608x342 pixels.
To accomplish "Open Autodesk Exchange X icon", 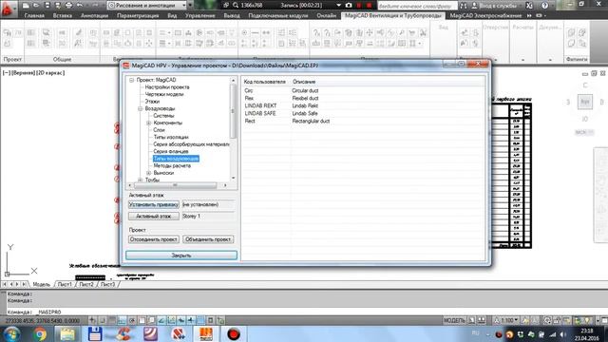I will (x=529, y=6).
